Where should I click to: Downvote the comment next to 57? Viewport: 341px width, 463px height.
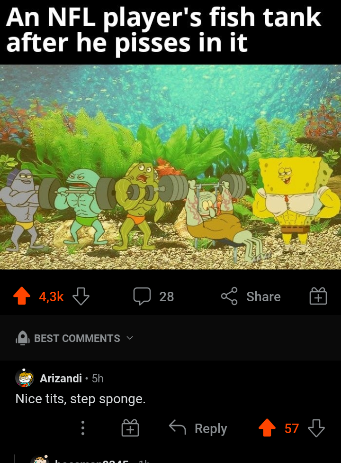pyautogui.click(x=316, y=428)
